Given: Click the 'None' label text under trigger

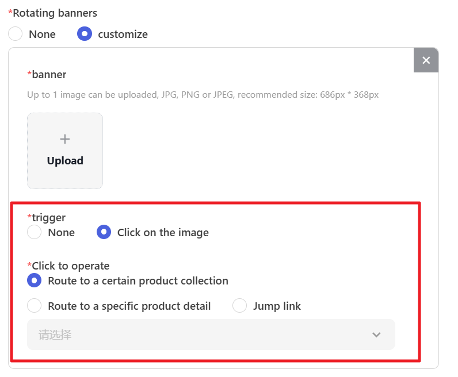Looking at the screenshot, I should click(61, 233).
